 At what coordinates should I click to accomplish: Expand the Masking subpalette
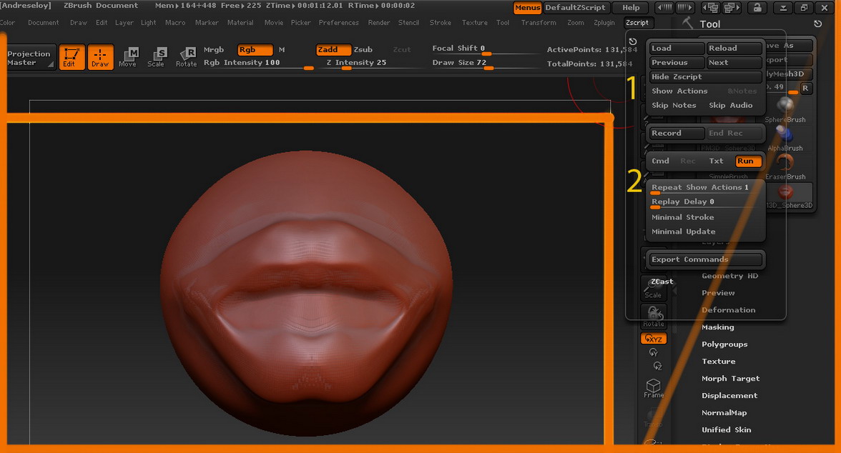click(x=718, y=327)
